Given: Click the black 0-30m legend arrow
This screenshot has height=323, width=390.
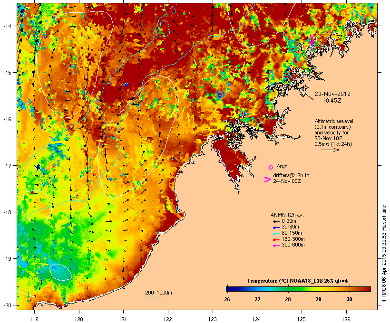Looking at the screenshot, I should pos(276,222).
